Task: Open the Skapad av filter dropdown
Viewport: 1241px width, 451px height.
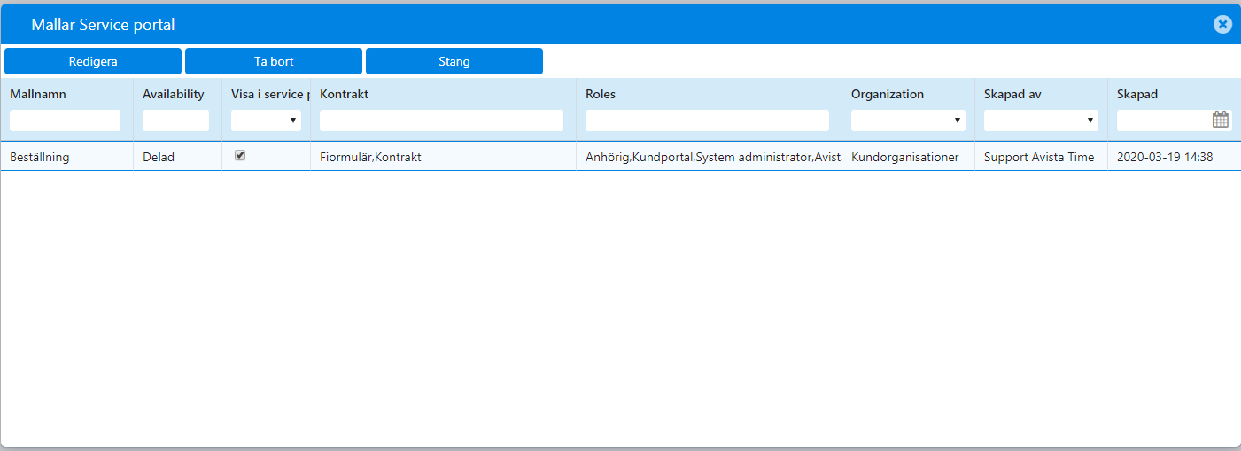Action: tap(1041, 121)
